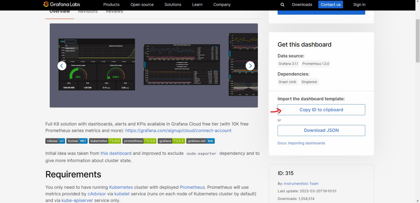
Task: Switch to the Revisions tab
Action: [88, 11]
